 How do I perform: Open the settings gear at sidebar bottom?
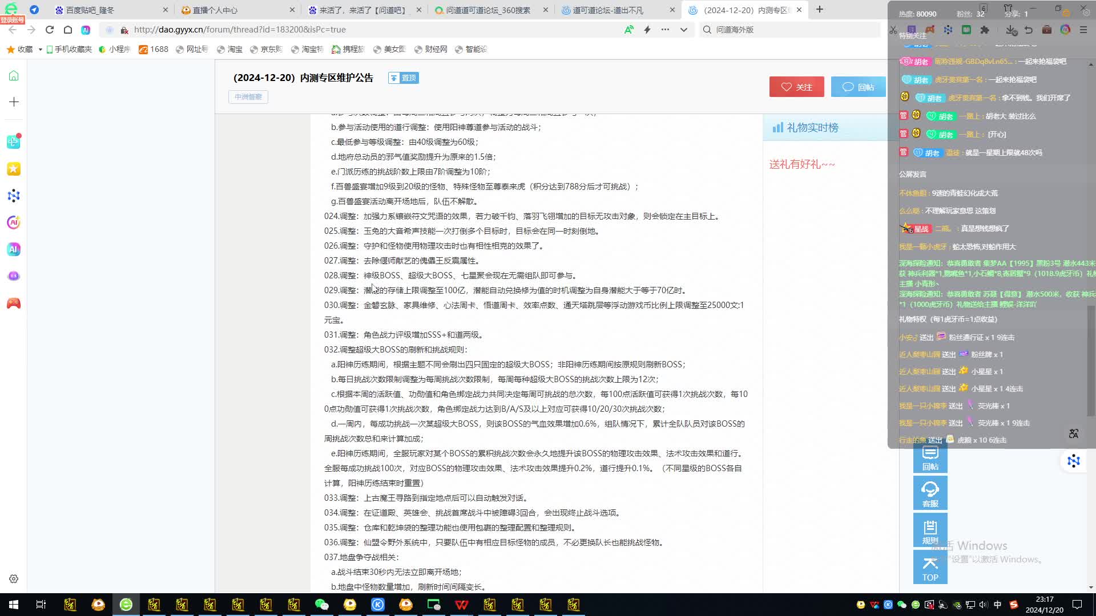pos(13,578)
